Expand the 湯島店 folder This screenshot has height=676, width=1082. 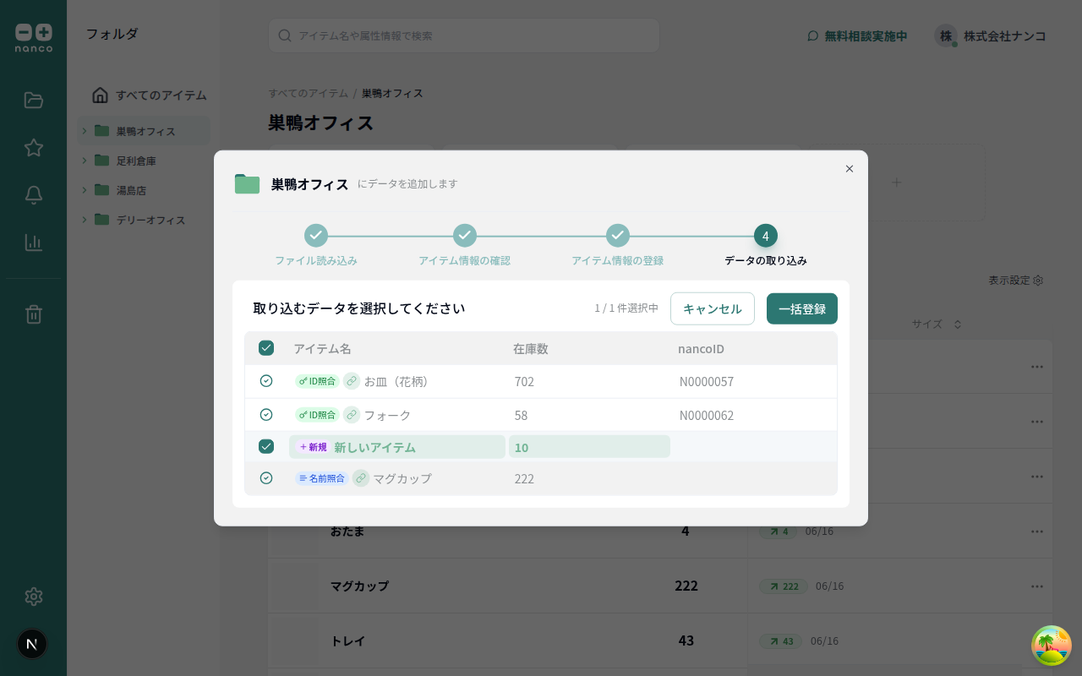pos(84,190)
